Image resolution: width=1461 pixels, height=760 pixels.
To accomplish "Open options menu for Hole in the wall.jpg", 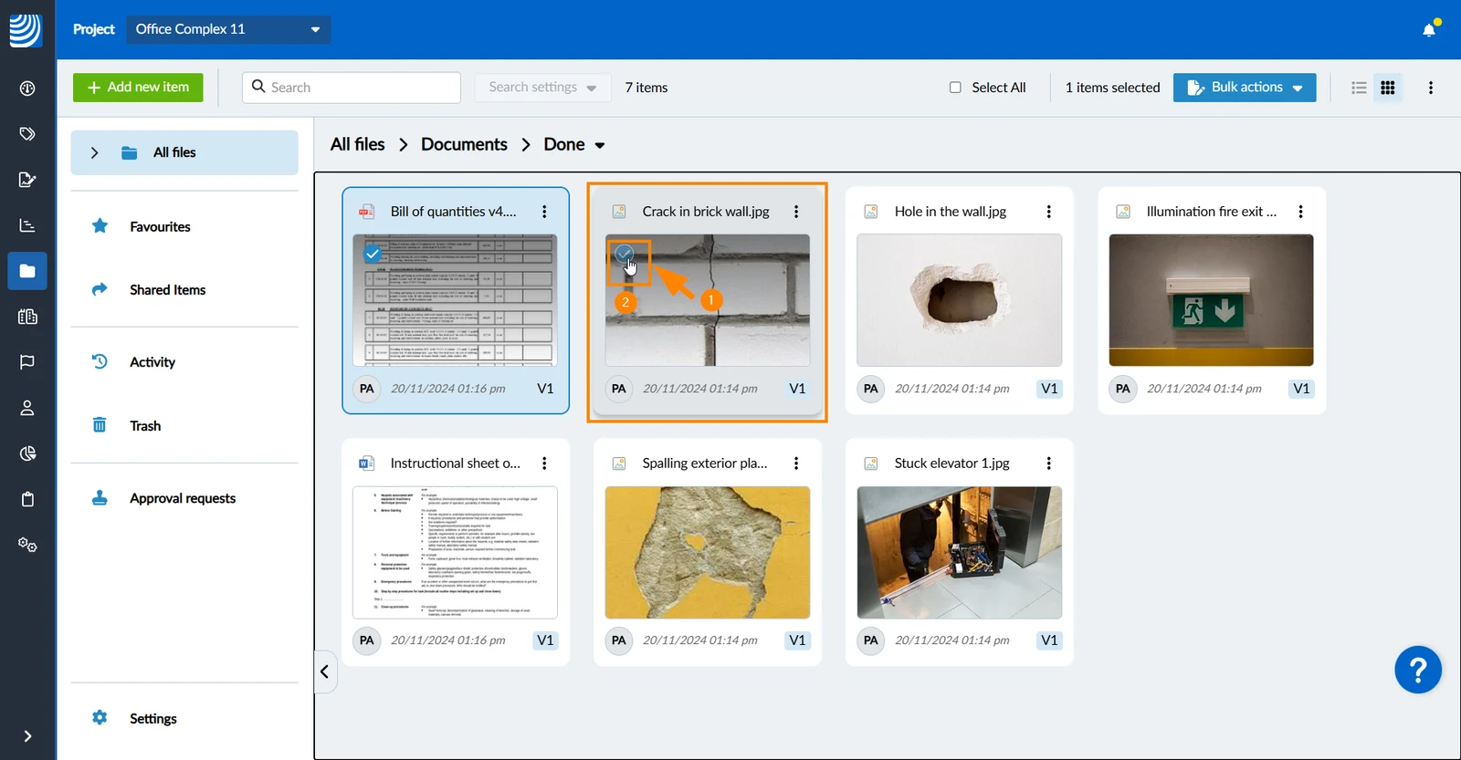I will click(x=1048, y=212).
